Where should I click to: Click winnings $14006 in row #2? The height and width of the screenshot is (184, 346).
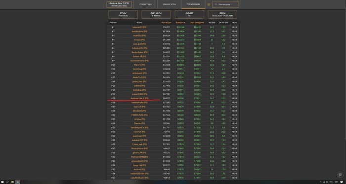[x=180, y=31]
